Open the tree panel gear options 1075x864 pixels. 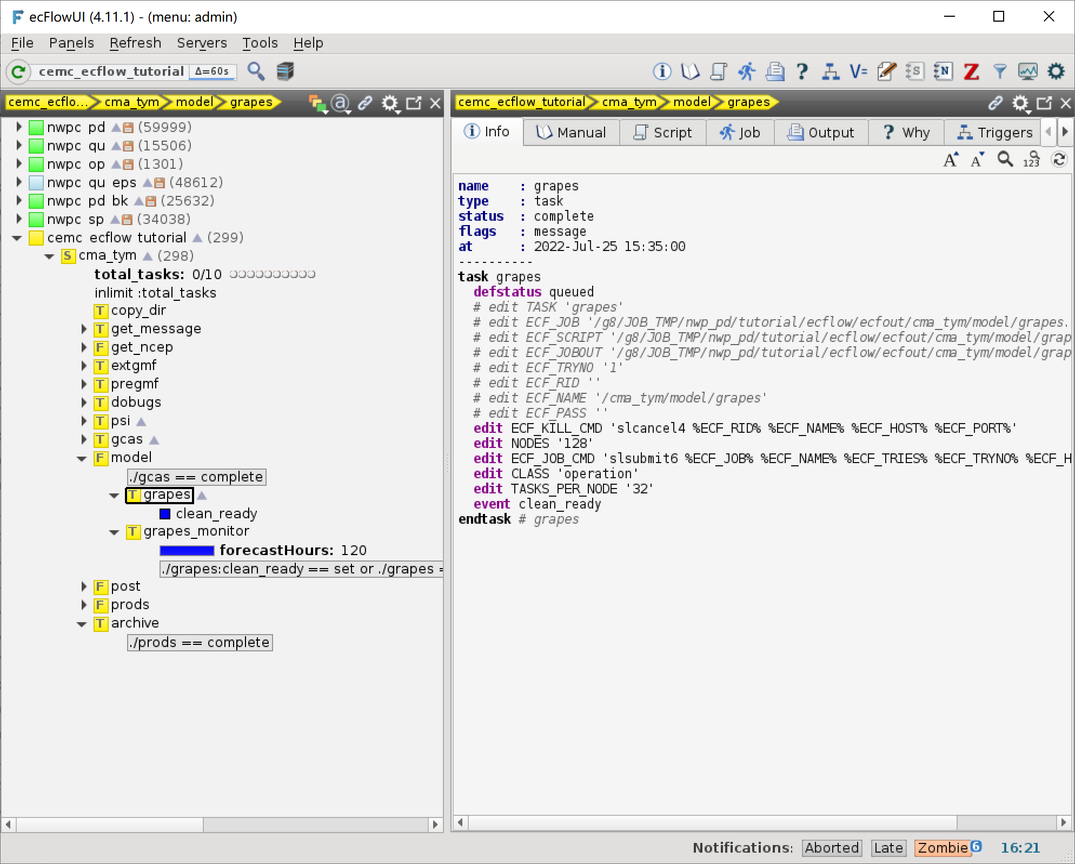coord(390,103)
